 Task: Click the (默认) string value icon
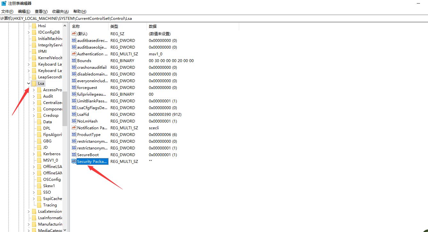(74, 34)
